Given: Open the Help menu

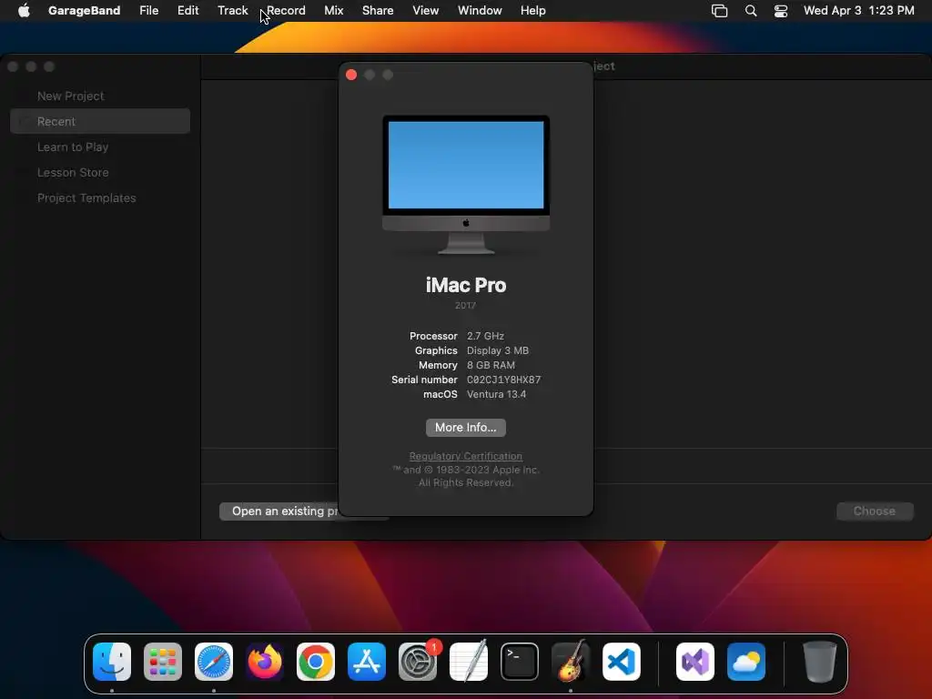Looking at the screenshot, I should 532,10.
